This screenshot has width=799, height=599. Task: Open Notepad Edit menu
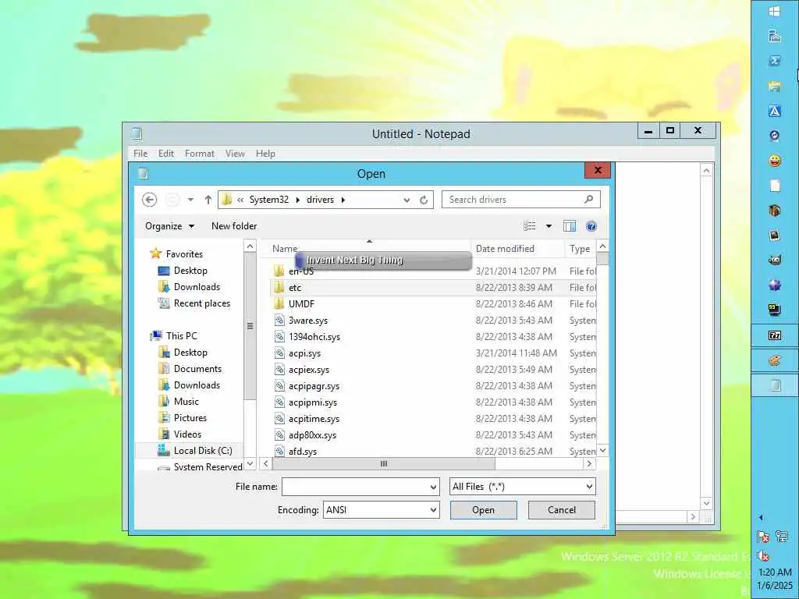[166, 154]
